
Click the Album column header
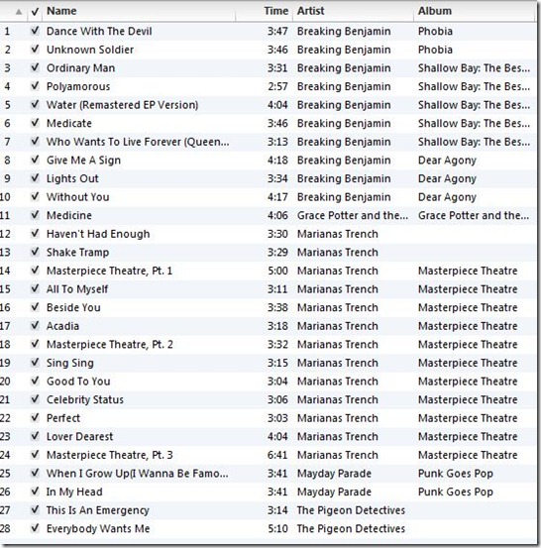[435, 11]
